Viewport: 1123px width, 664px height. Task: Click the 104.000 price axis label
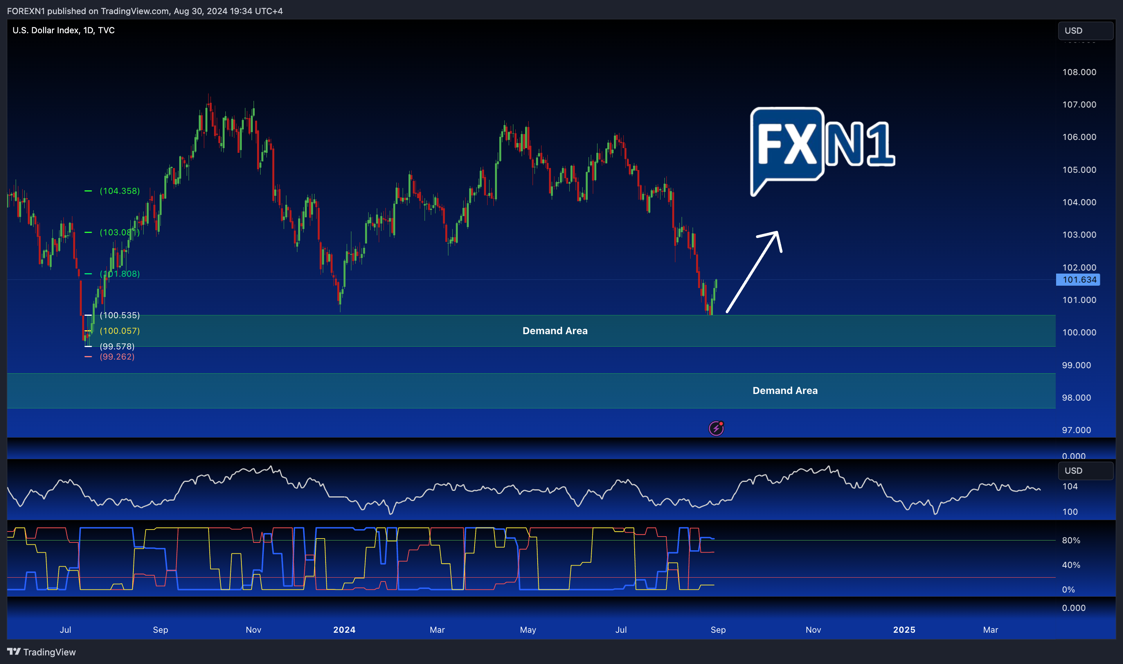point(1079,202)
